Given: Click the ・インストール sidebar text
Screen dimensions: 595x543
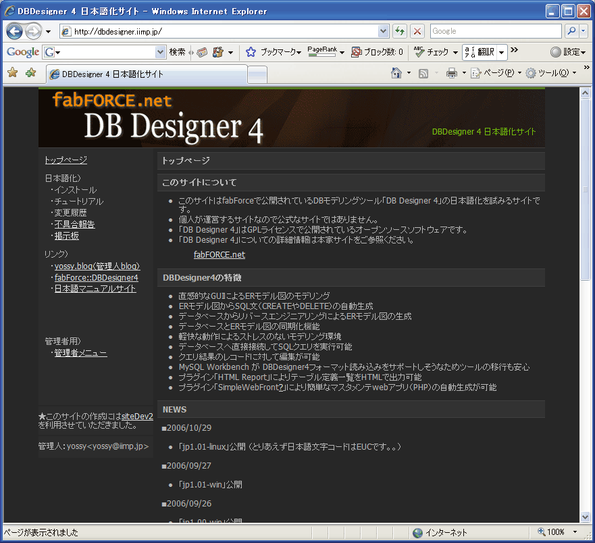Looking at the screenshot, I should pyautogui.click(x=73, y=189).
